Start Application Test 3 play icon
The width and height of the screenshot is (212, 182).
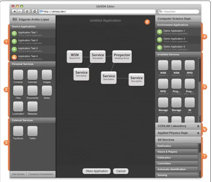[14, 50]
